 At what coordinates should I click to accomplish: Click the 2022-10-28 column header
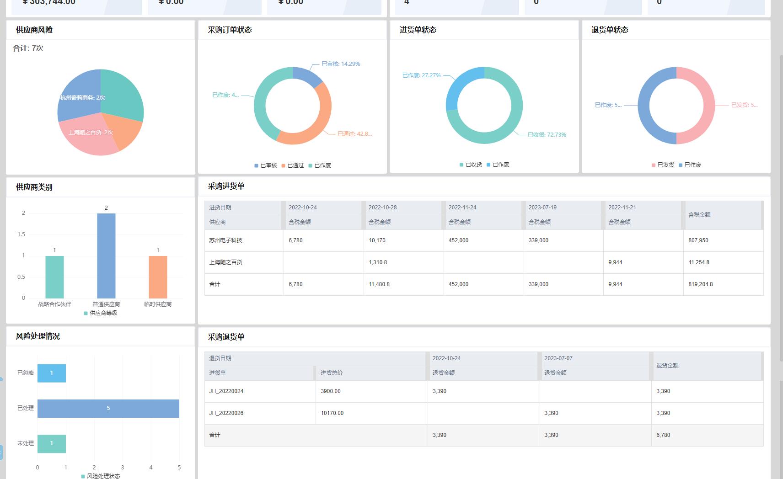[403, 208]
